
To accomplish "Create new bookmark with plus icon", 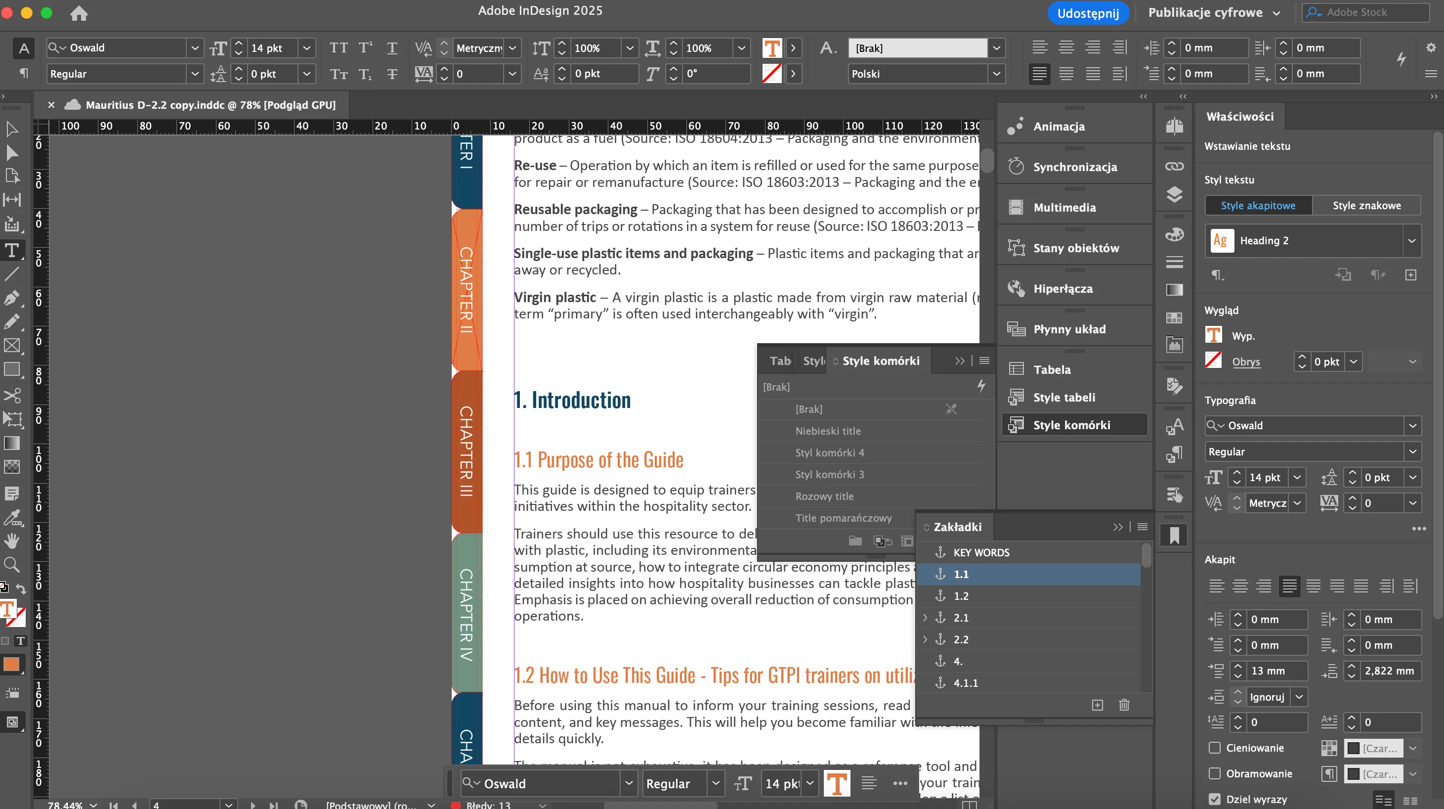I will 1097,705.
